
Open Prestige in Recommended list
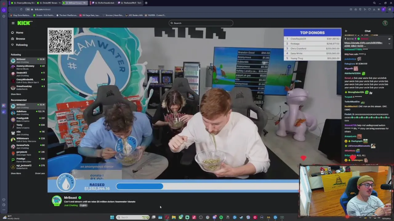28,160
